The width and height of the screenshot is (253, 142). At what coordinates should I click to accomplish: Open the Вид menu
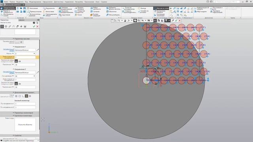point(26,2)
